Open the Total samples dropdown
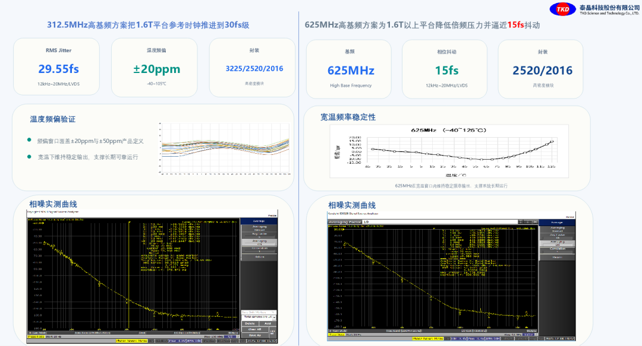 tap(274, 318)
